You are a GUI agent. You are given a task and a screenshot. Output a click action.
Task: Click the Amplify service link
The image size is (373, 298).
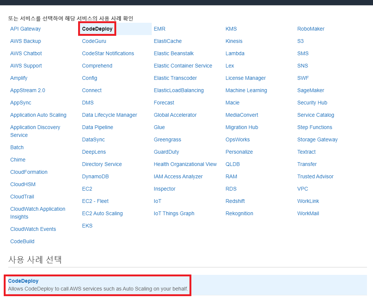coord(19,78)
